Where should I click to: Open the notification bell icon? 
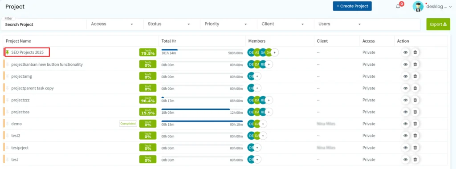tap(398, 6)
